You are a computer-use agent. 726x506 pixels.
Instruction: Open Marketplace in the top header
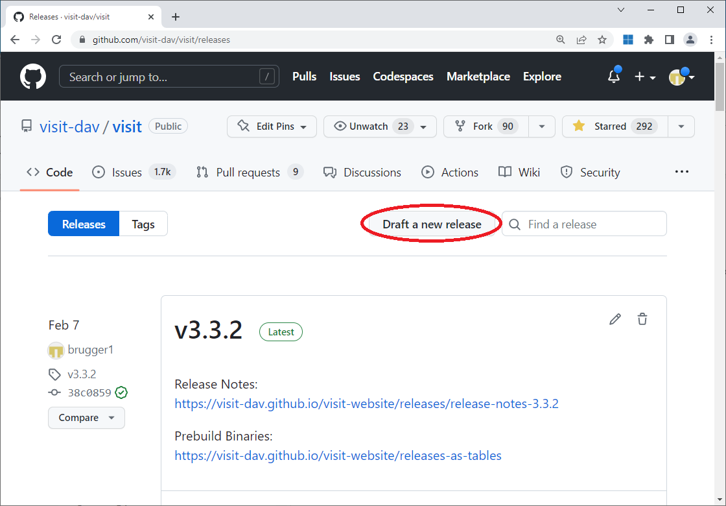coord(478,77)
